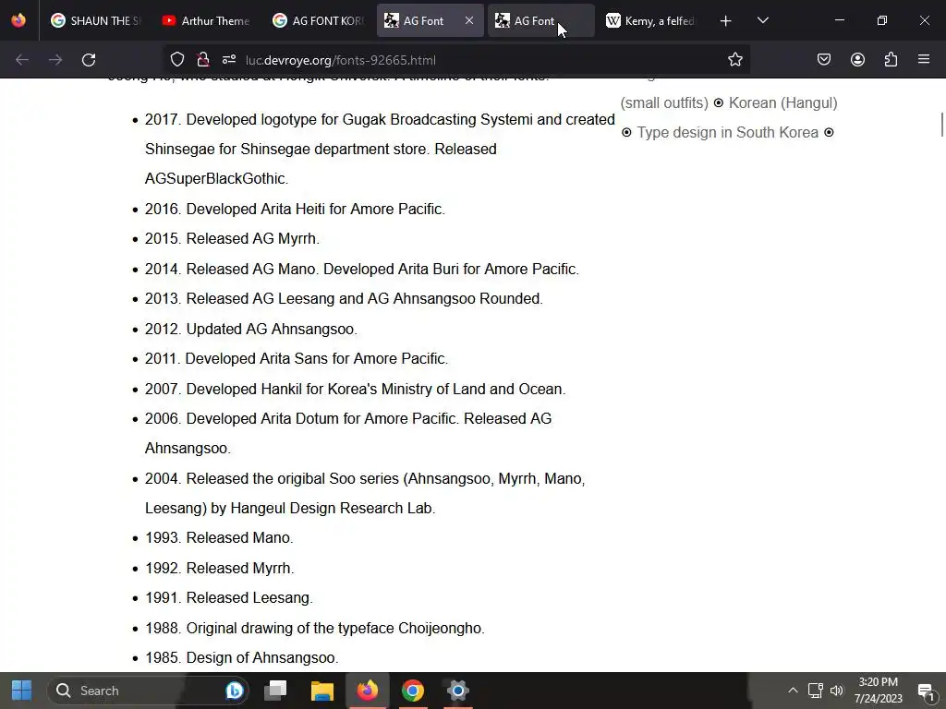Open the tracking protection shield icon

tap(176, 60)
